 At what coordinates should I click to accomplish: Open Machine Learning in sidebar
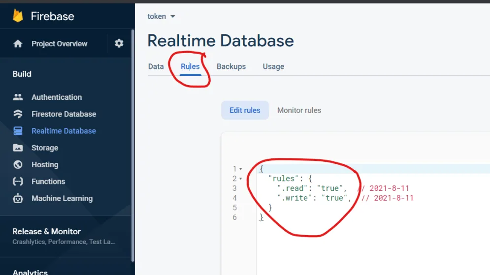[x=62, y=198]
